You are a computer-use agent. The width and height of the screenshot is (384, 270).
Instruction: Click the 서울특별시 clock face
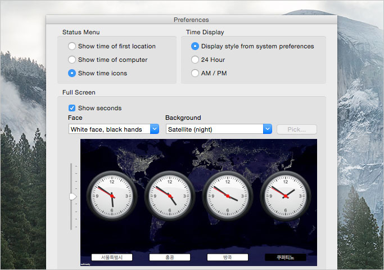pyautogui.click(x=112, y=196)
